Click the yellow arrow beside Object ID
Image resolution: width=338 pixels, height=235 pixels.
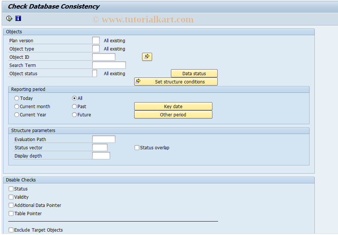147,57
